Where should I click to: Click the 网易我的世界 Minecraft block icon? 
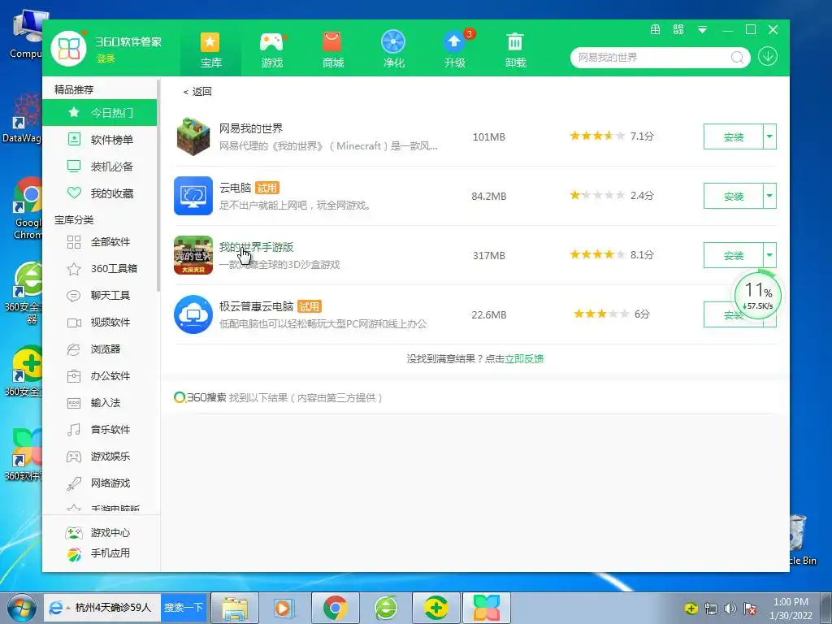[x=193, y=136]
